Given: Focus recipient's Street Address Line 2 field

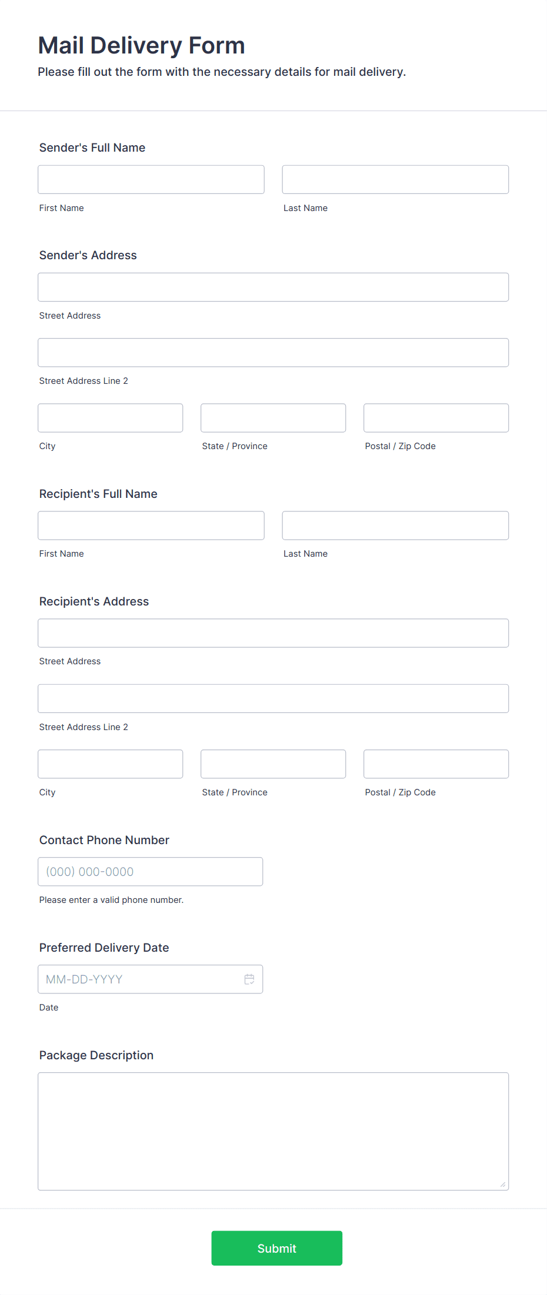Looking at the screenshot, I should click(273, 698).
